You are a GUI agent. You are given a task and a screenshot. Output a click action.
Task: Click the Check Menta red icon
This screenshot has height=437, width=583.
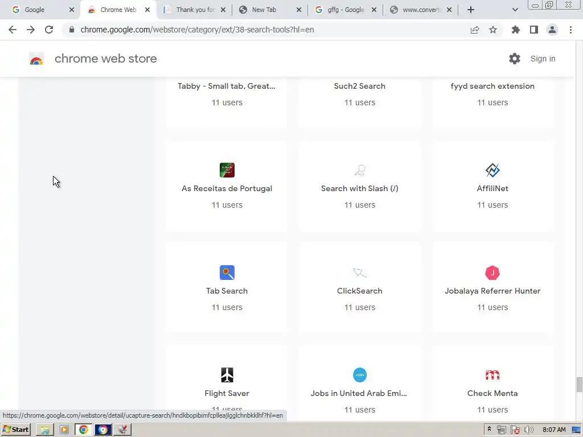tap(492, 375)
